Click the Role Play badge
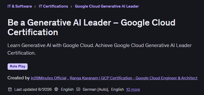Image resolution: width=204 pixels, height=95 pixels. (x=17, y=66)
